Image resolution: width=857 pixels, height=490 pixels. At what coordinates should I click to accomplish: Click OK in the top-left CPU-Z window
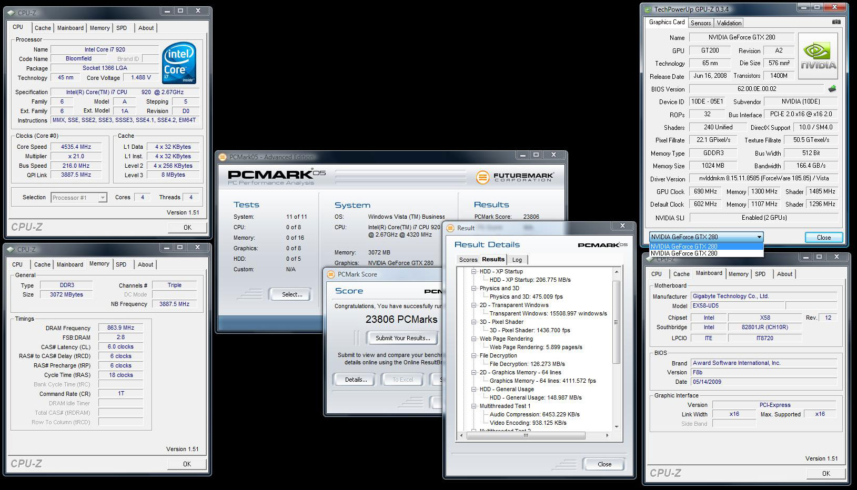point(187,228)
